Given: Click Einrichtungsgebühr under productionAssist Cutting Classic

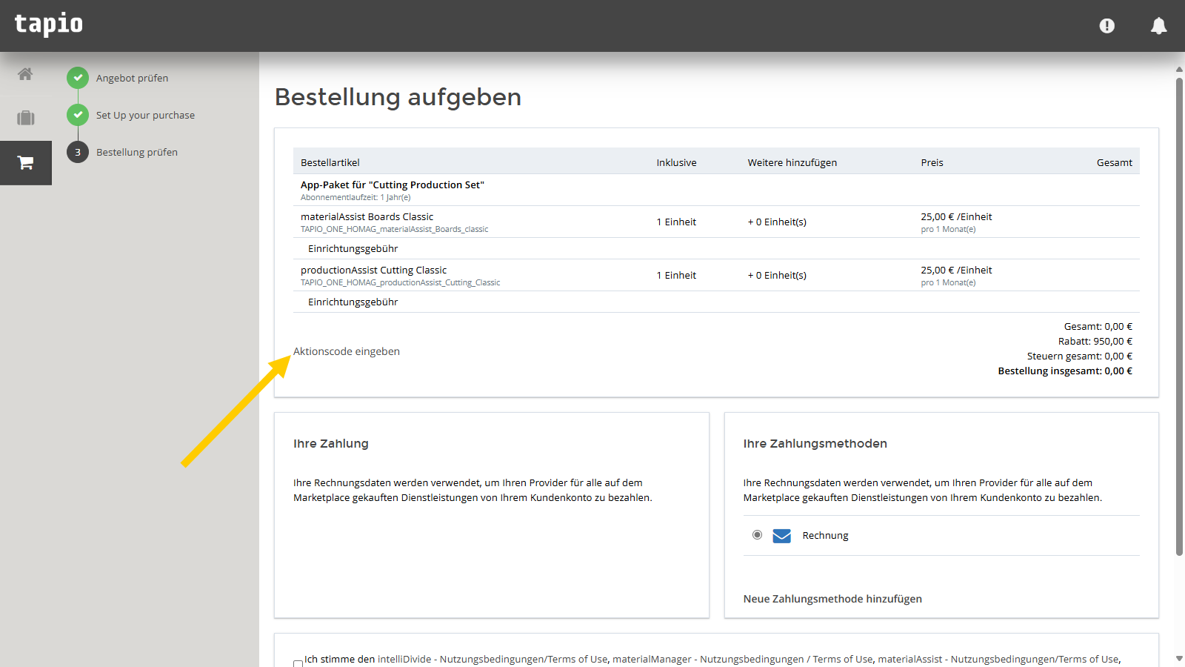Looking at the screenshot, I should [353, 302].
